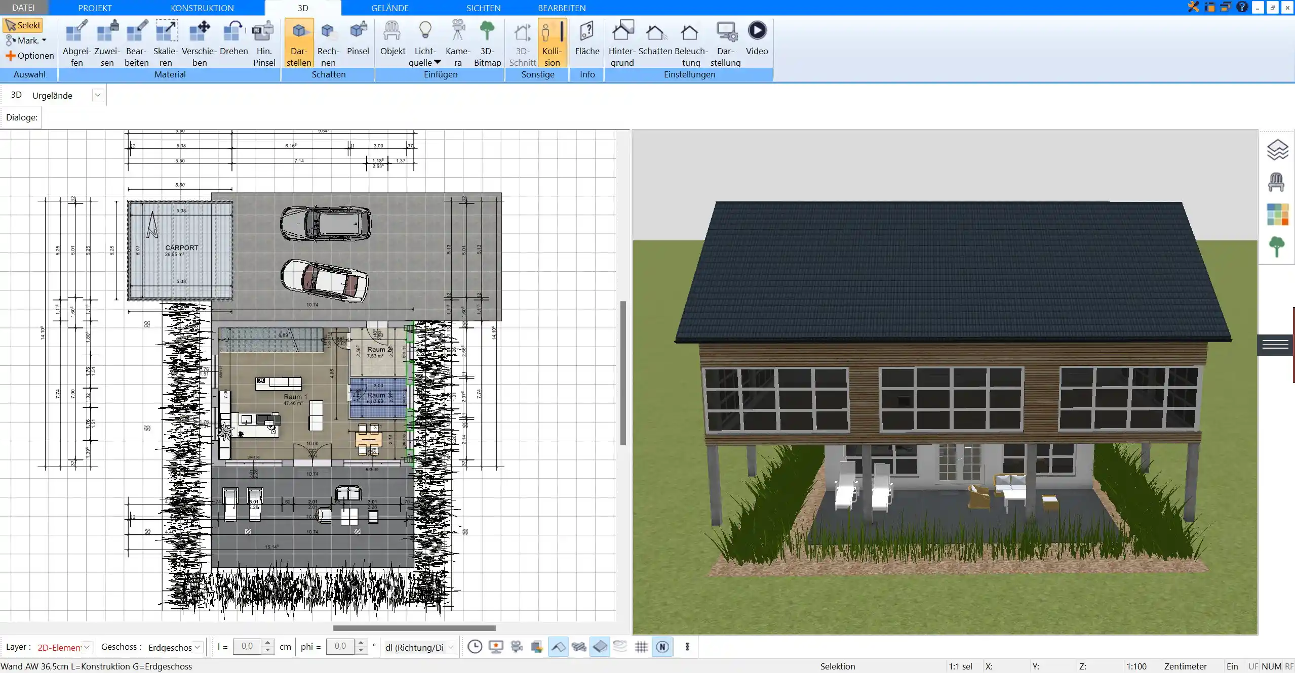
Task: Click the Video play button
Action: (757, 38)
